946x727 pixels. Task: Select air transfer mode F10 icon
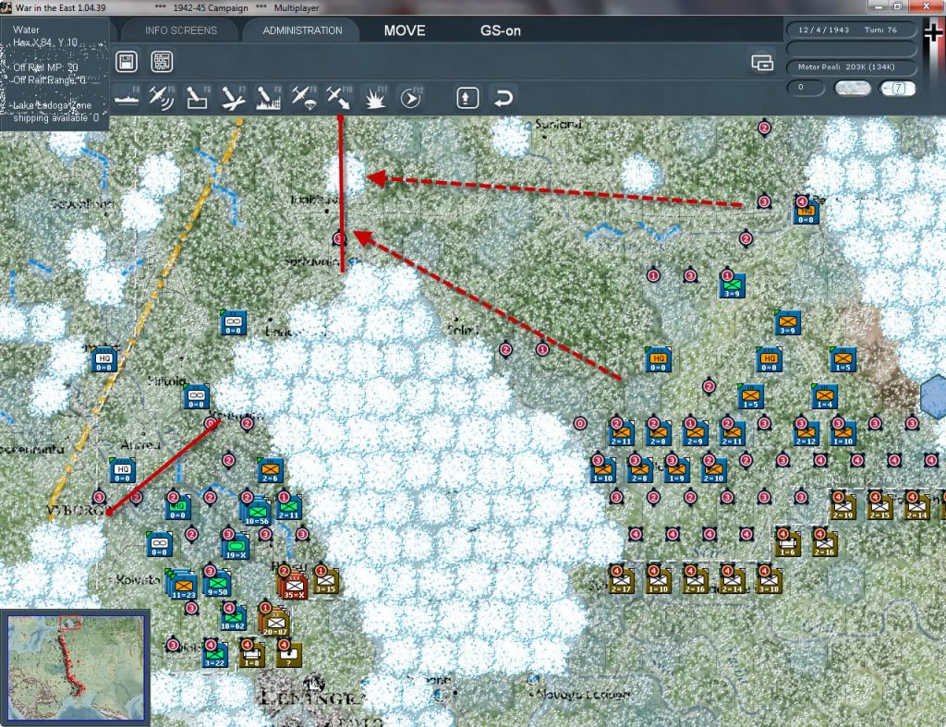click(339, 97)
